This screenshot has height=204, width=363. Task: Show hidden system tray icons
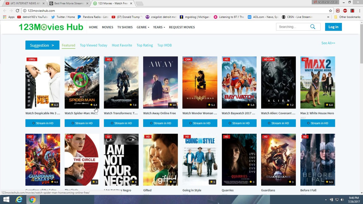[x=326, y=200]
